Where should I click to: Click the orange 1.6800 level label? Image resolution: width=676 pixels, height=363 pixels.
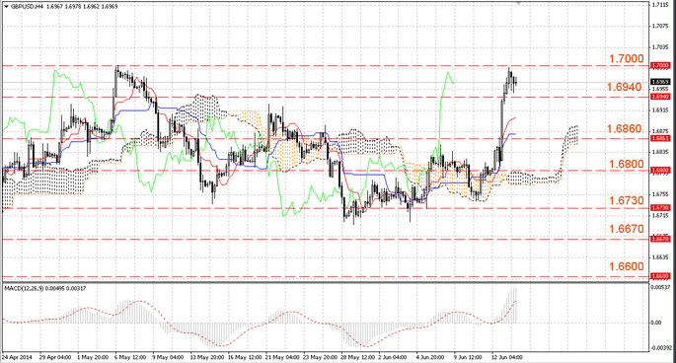pyautogui.click(x=626, y=165)
